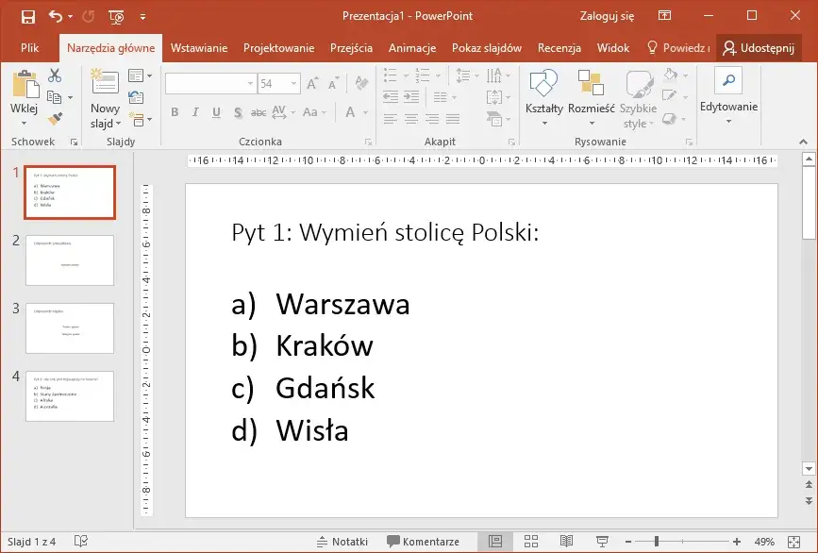Open Reading view from status bar

[x=566, y=541]
